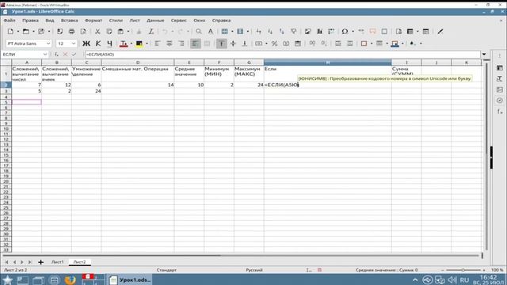Viewport: 507px width, 285px height.
Task: Open the special character dropdown arrow
Action: (x=353, y=32)
